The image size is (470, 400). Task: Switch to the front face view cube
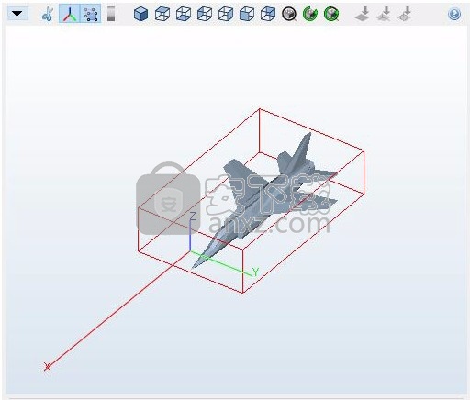[x=247, y=14]
